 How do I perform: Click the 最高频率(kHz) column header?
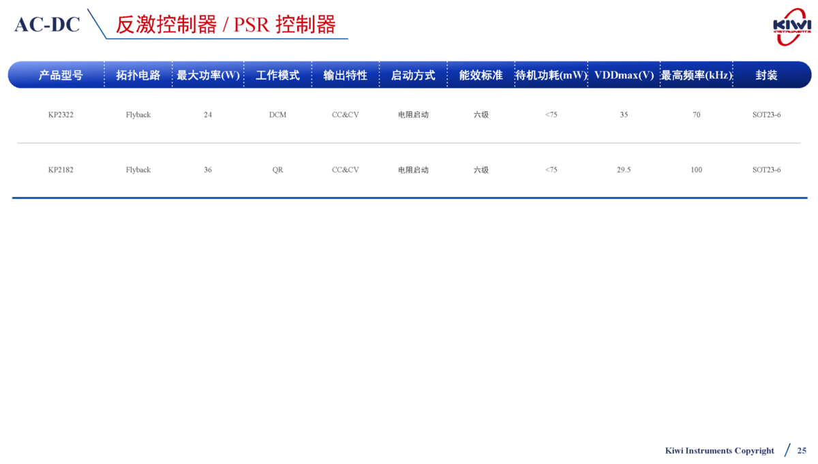(696, 75)
